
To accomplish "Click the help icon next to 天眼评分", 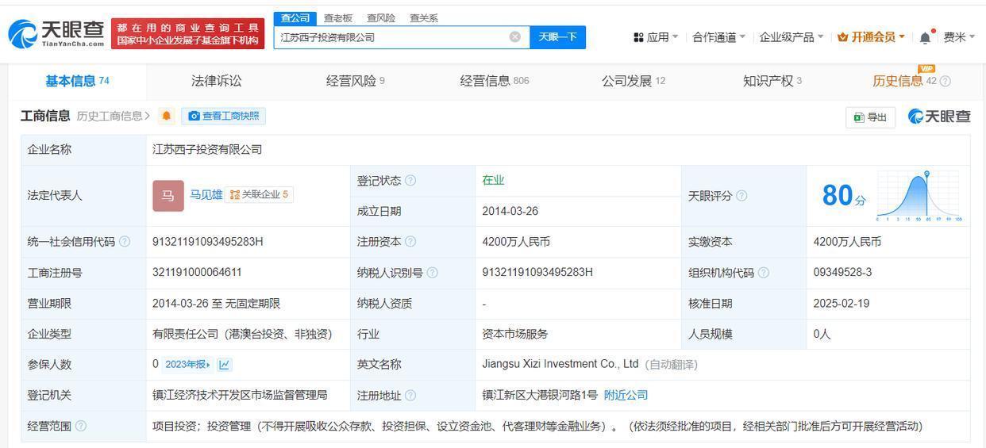I will [741, 196].
